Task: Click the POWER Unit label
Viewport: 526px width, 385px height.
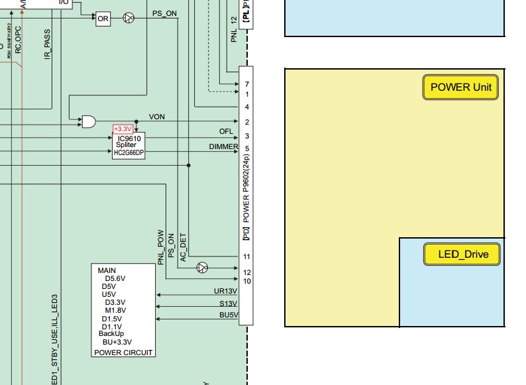Action: pyautogui.click(x=460, y=87)
